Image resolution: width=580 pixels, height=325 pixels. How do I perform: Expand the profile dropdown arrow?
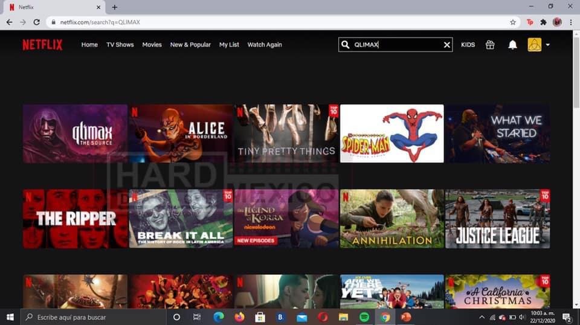point(548,45)
